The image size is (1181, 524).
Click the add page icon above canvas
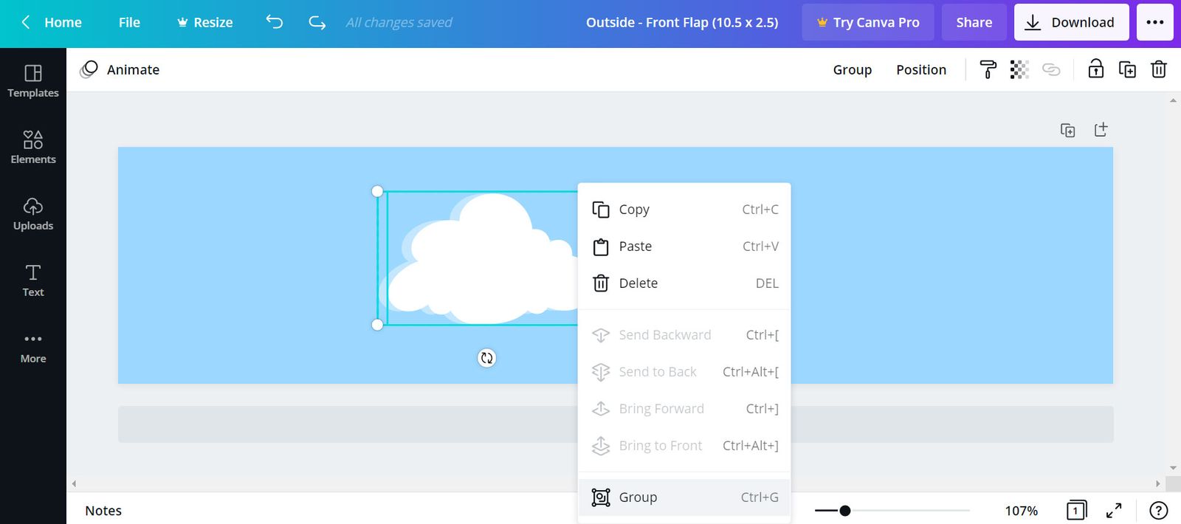tap(1101, 130)
